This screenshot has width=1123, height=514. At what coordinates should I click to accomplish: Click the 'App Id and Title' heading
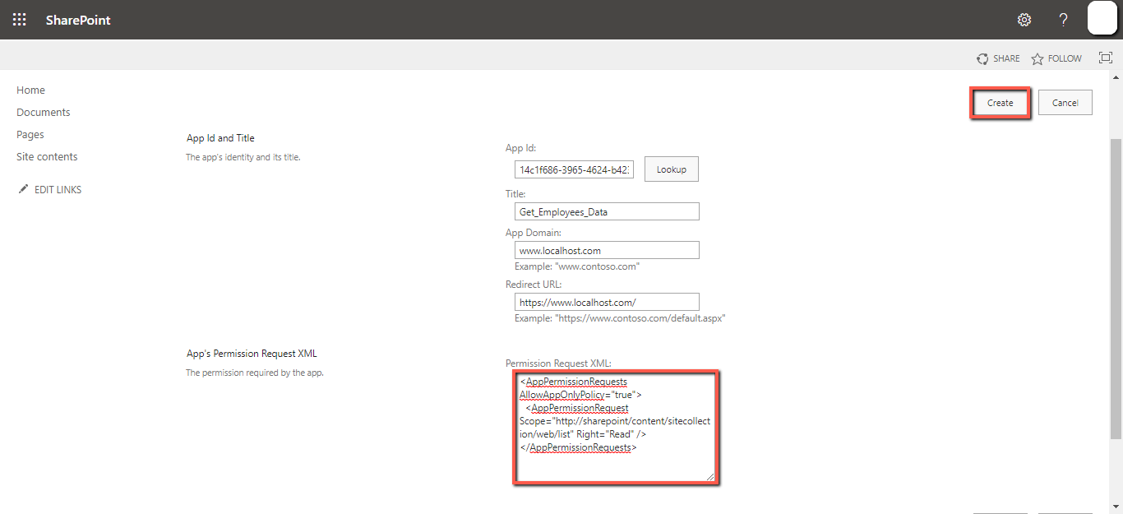[220, 138]
